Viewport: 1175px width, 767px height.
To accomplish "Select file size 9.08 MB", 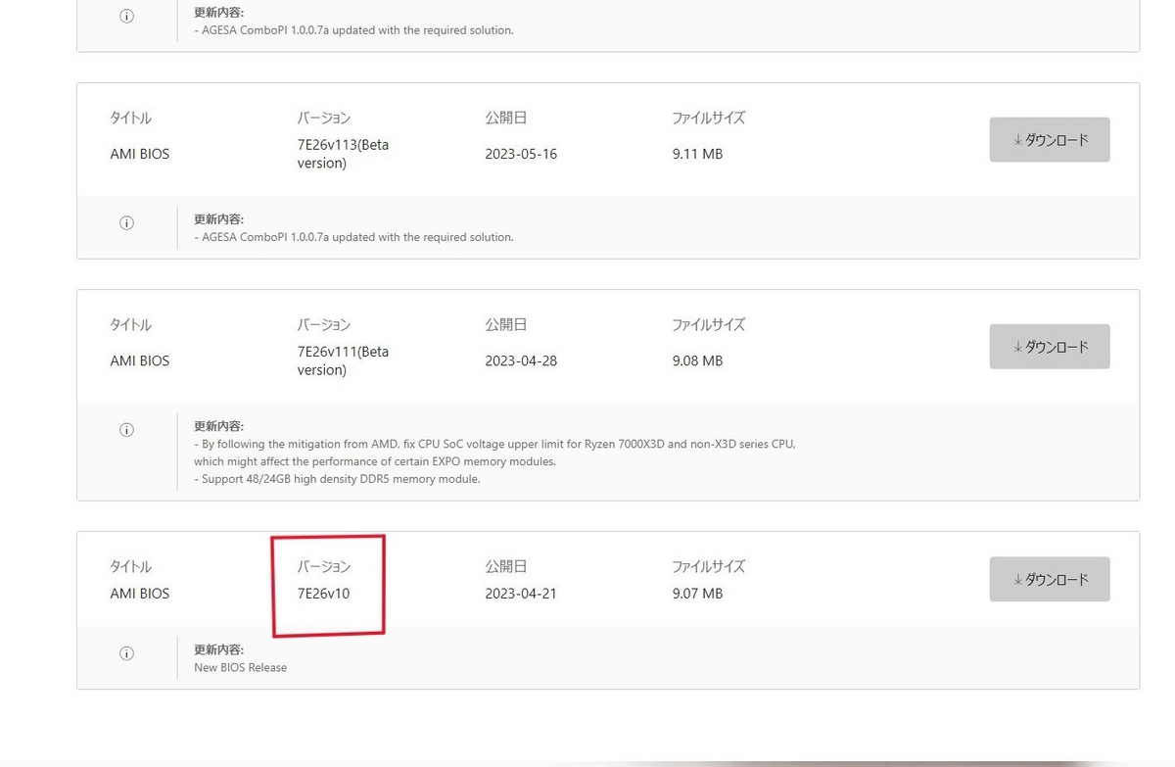I will [x=697, y=360].
